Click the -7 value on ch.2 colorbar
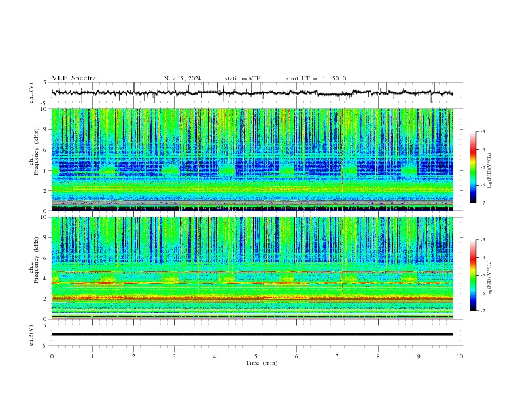The height and width of the screenshot is (400, 518). [x=483, y=310]
